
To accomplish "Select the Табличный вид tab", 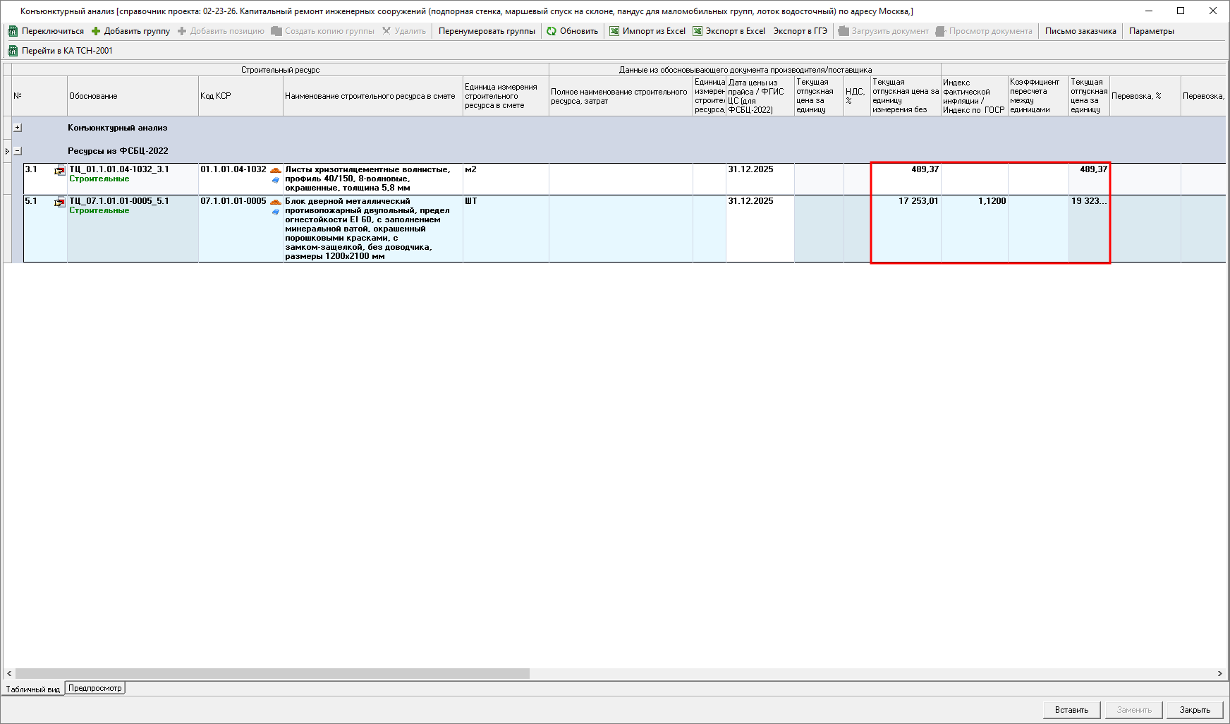I will 32,689.
